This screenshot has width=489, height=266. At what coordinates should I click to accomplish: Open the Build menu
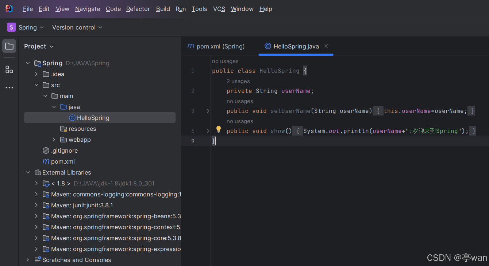point(163,9)
